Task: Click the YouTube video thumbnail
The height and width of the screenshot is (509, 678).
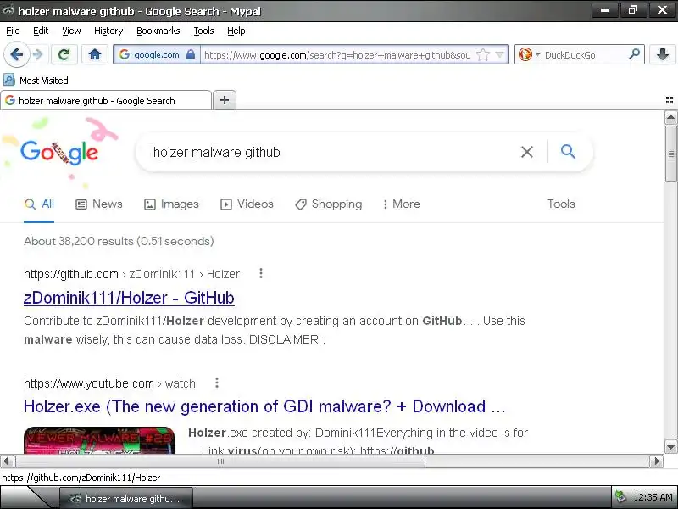Action: (99, 440)
